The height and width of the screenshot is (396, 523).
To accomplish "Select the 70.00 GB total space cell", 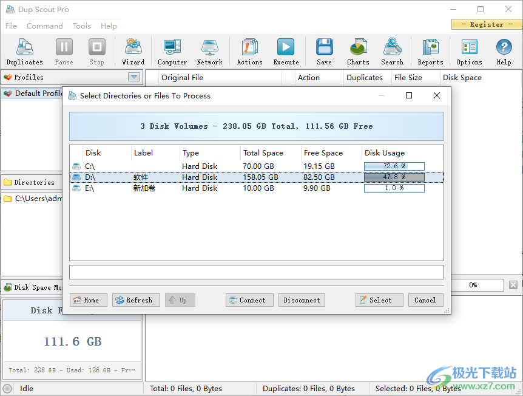I will [258, 166].
